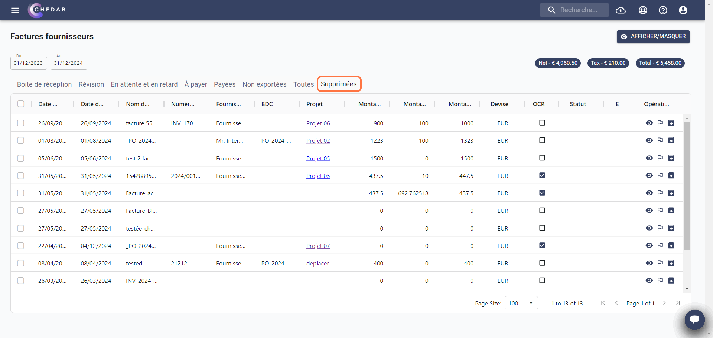Open the help question mark icon
The width and height of the screenshot is (713, 338).
pos(663,10)
